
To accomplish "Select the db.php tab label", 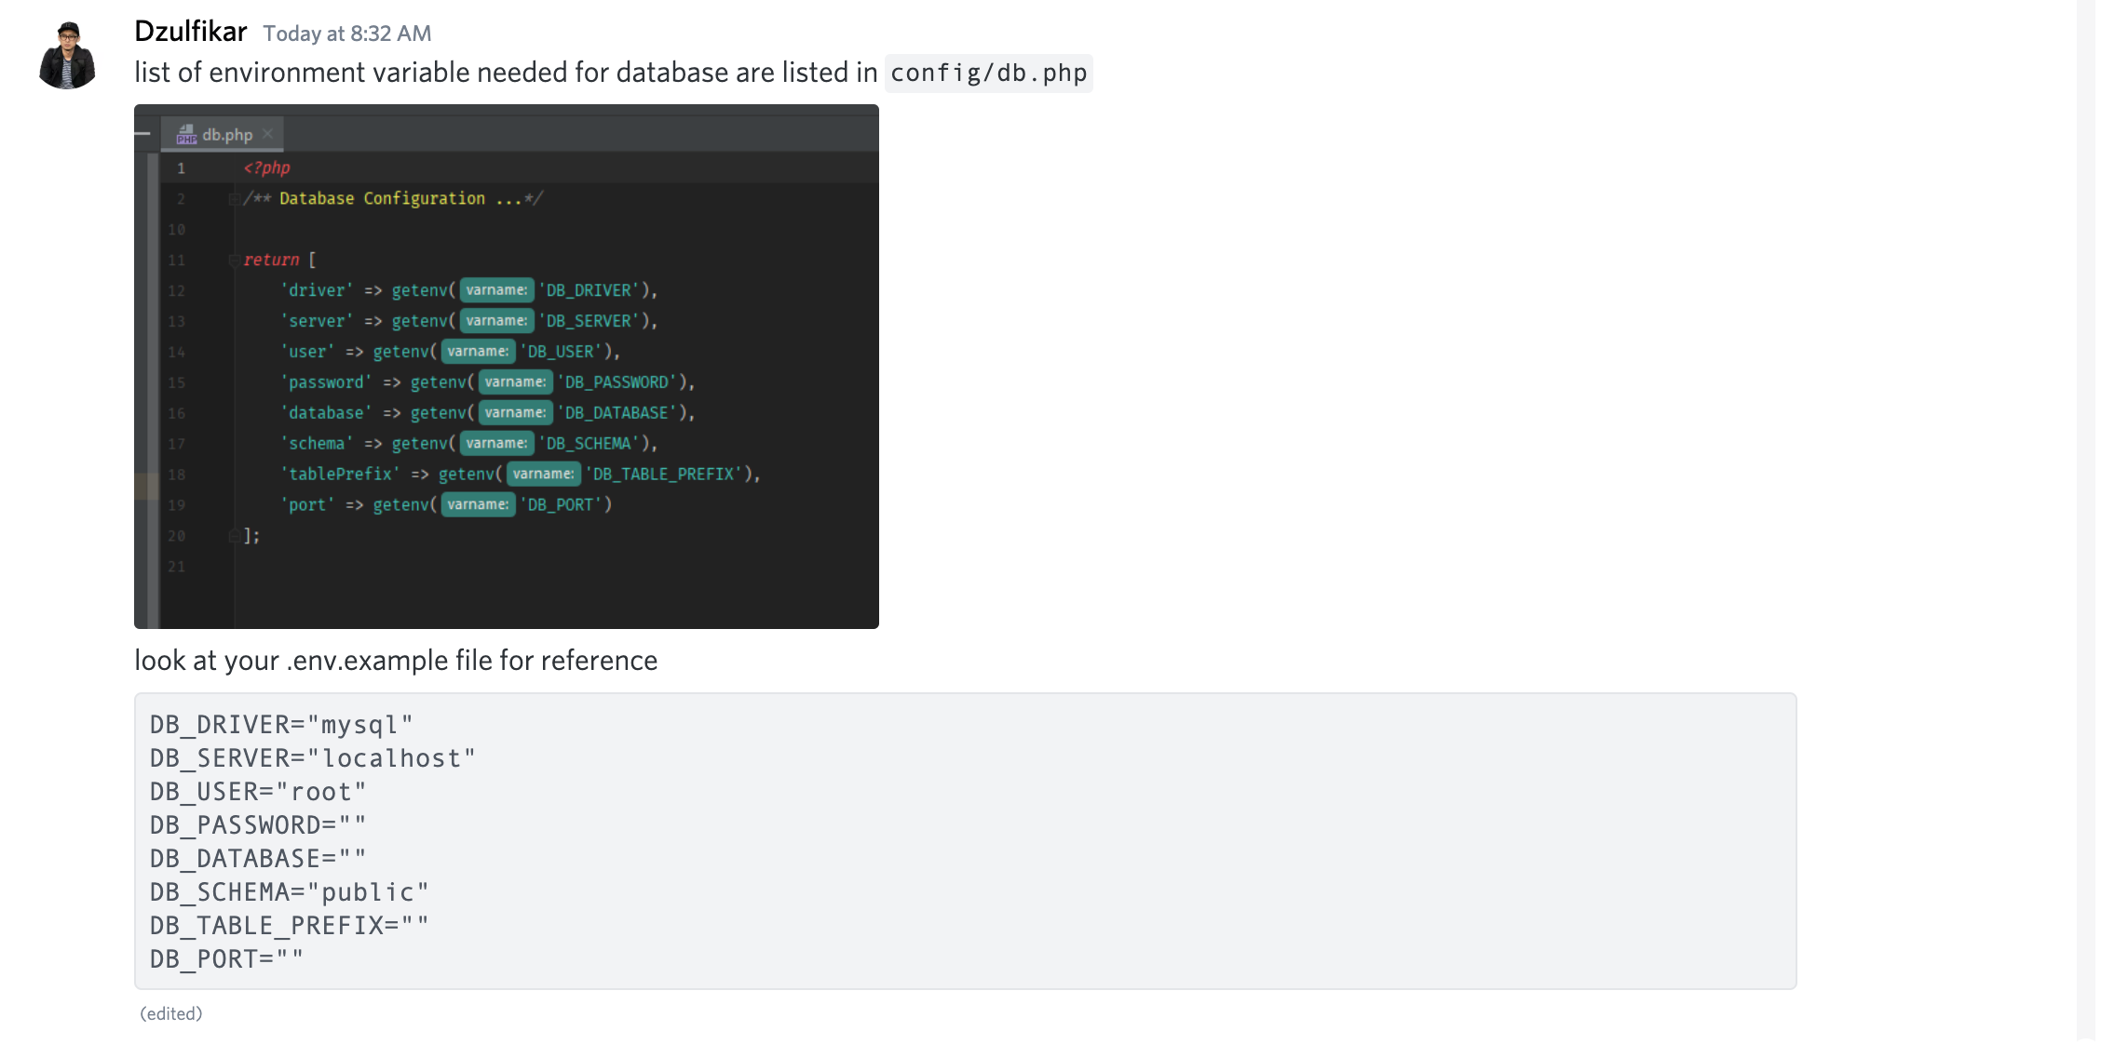I will pyautogui.click(x=227, y=135).
